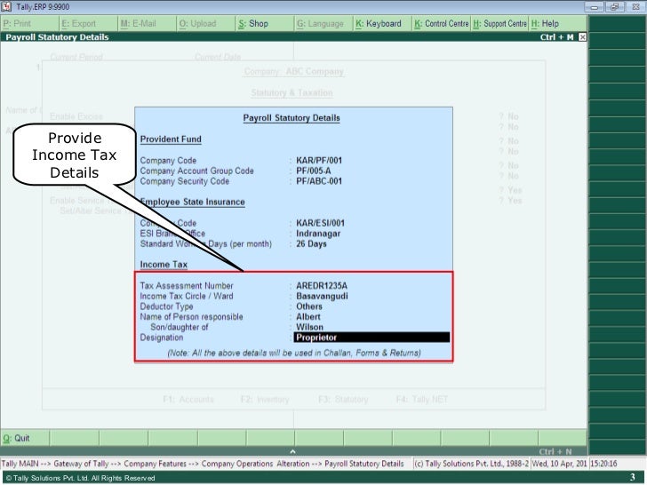
Task: Change the Deductor Type value Others
Action: pyautogui.click(x=309, y=306)
